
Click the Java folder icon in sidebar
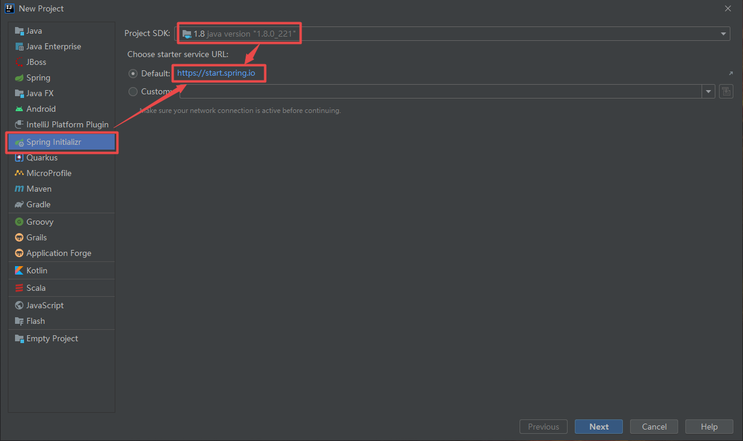19,31
